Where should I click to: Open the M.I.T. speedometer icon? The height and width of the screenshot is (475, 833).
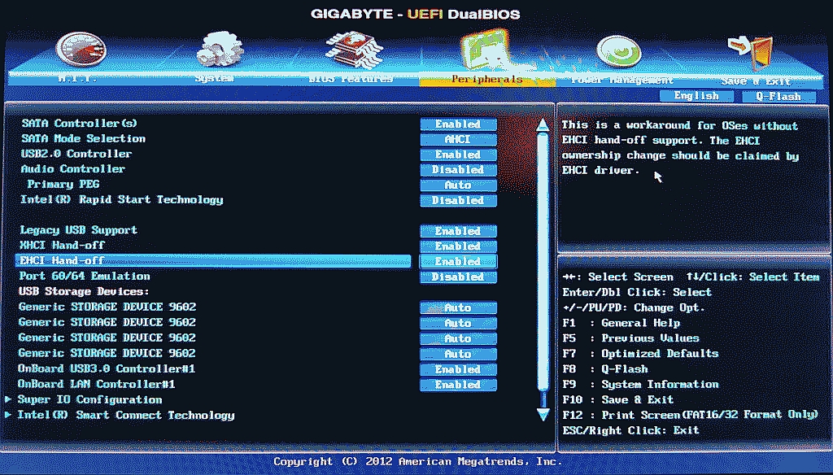click(x=81, y=50)
